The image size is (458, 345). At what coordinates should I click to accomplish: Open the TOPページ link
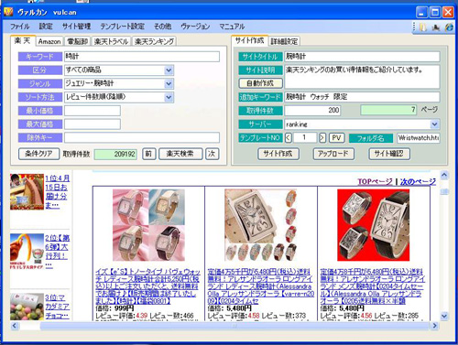[x=376, y=182]
